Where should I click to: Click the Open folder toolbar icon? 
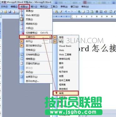pyautogui.click(x=6, y=12)
